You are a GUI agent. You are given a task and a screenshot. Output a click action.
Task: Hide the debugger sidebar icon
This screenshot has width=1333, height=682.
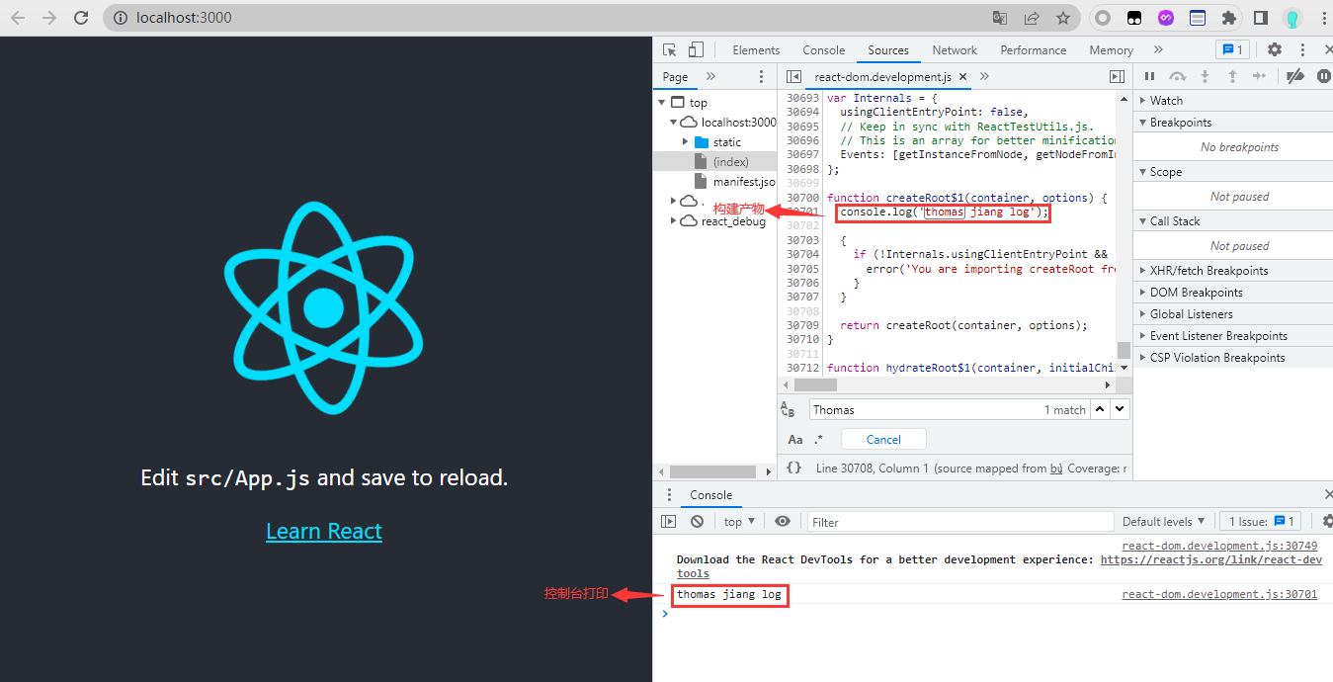pos(1117,76)
